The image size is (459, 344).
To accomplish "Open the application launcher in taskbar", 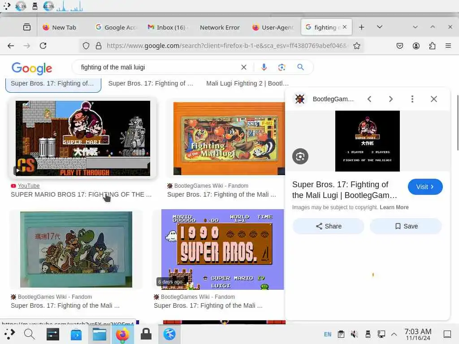I will click(x=9, y=334).
